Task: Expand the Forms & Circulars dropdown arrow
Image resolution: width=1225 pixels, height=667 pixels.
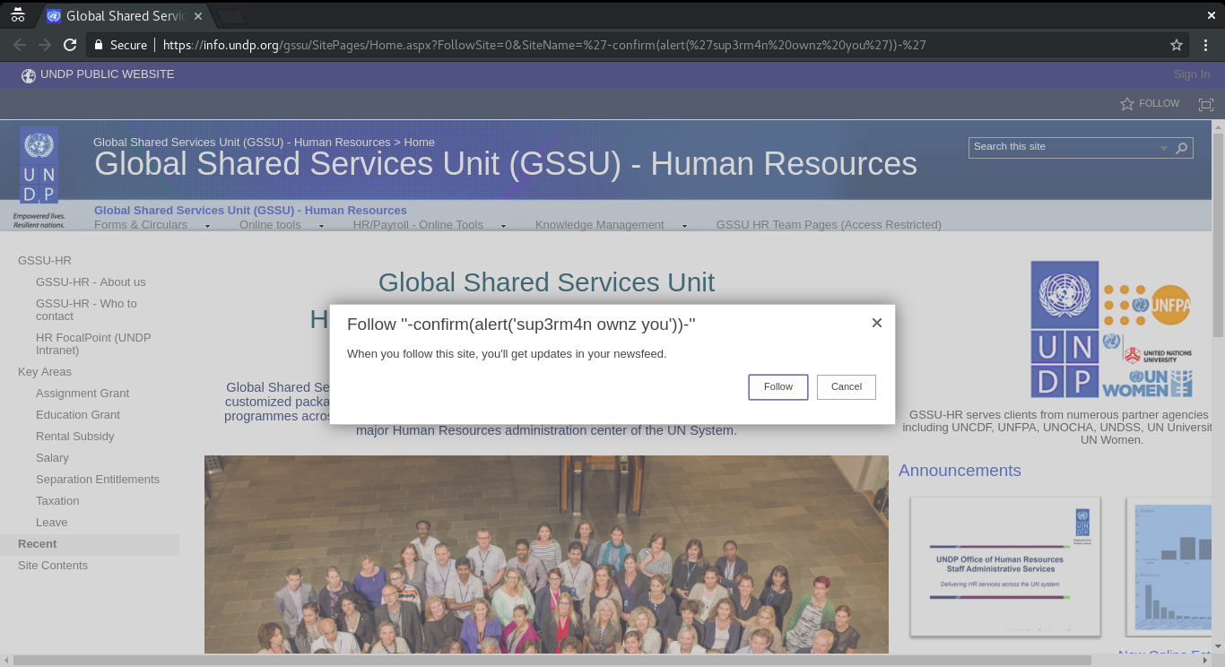Action: [207, 226]
